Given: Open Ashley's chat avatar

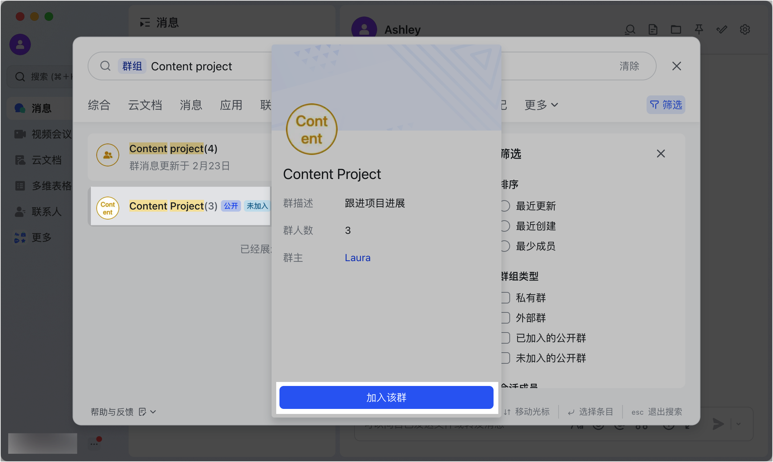Looking at the screenshot, I should [x=364, y=27].
